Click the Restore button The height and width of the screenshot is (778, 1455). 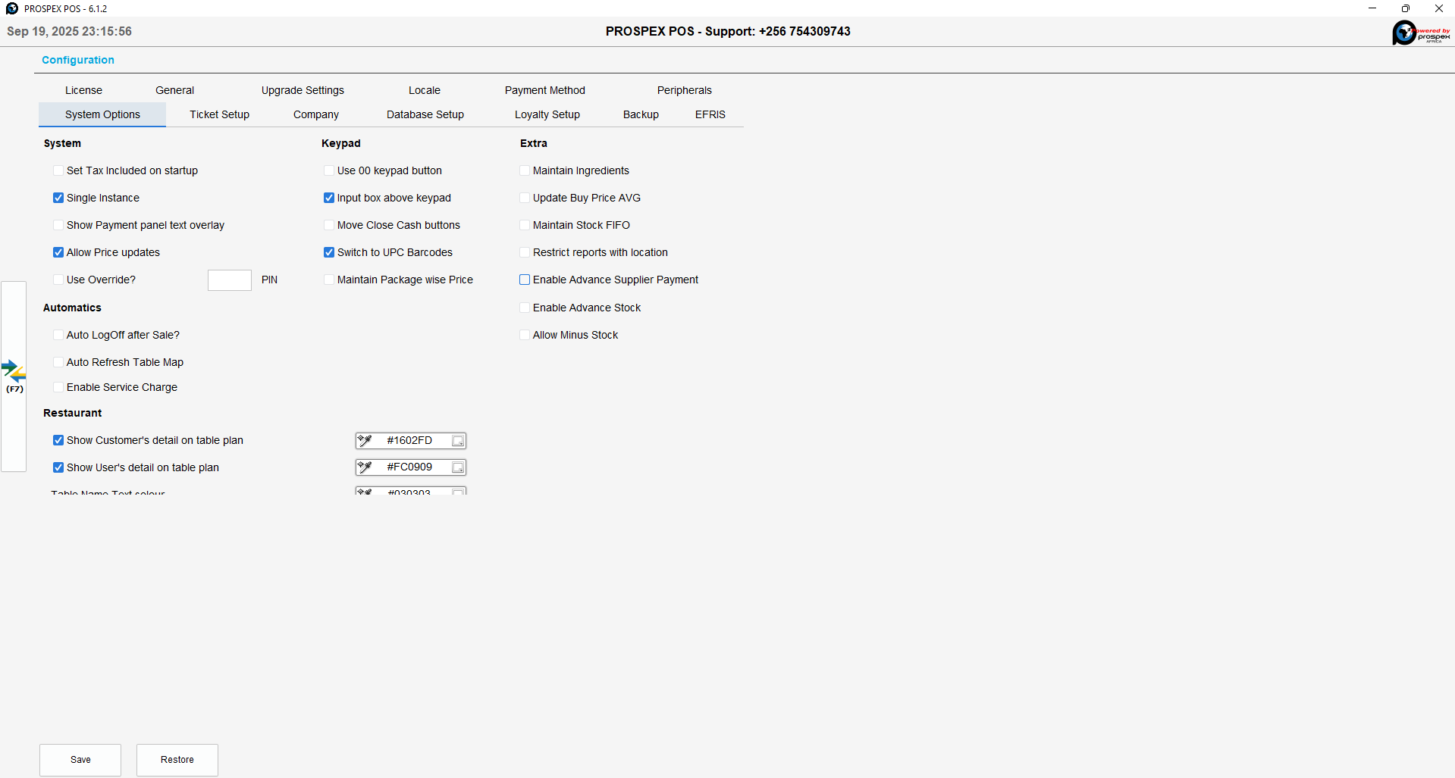pyautogui.click(x=177, y=760)
